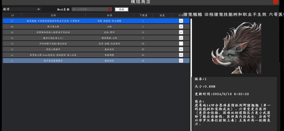Click tags cell 参数调整

tap(109, 55)
